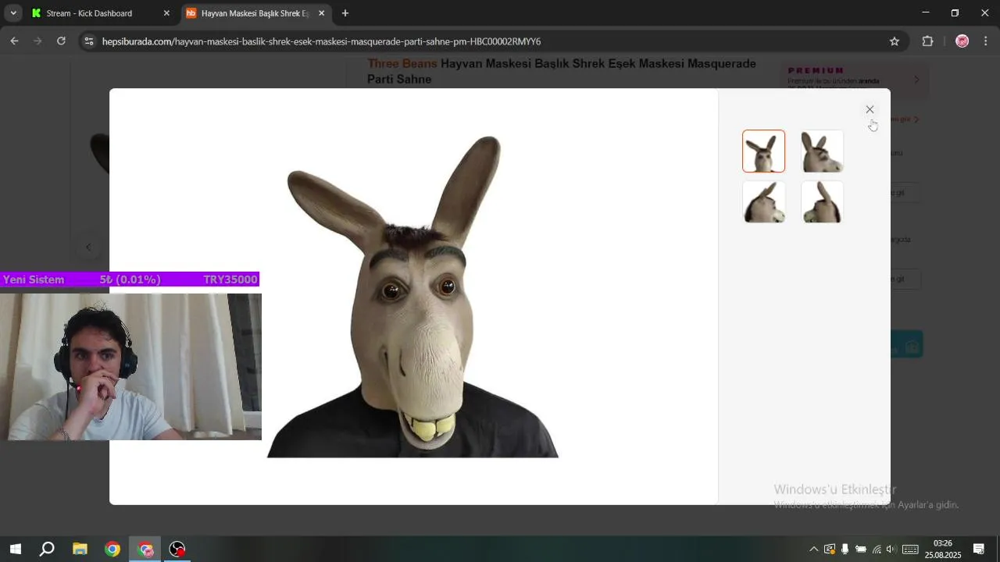Click the large donkey mask product image
1000x562 pixels.
412,297
